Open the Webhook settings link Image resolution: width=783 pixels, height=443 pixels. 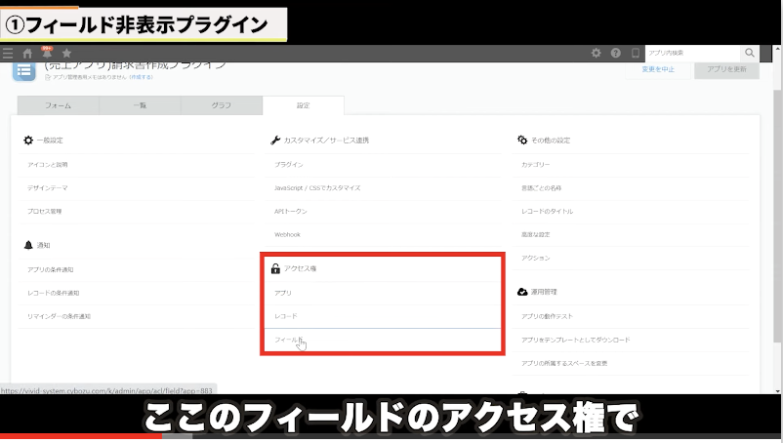[x=287, y=234]
